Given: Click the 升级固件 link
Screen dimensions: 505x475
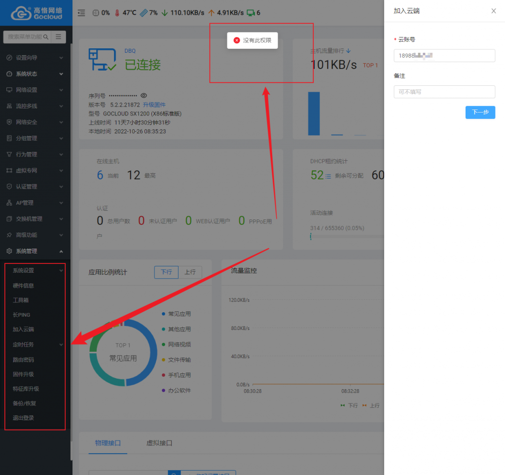Looking at the screenshot, I should pyautogui.click(x=154, y=105).
